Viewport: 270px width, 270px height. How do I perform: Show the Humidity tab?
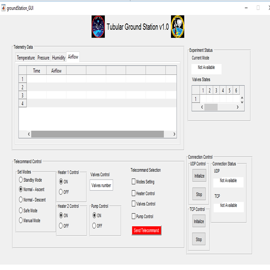click(x=58, y=58)
